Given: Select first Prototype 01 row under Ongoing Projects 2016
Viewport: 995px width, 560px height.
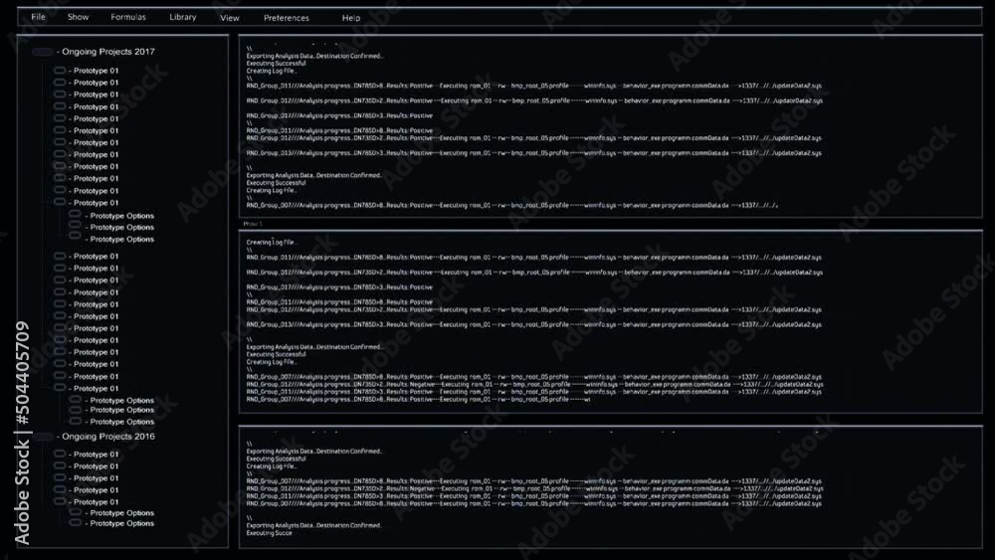Looking at the screenshot, I should pyautogui.click(x=94, y=455).
